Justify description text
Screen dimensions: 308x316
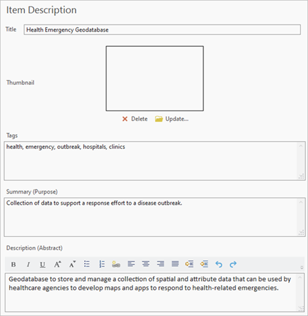coord(175,264)
